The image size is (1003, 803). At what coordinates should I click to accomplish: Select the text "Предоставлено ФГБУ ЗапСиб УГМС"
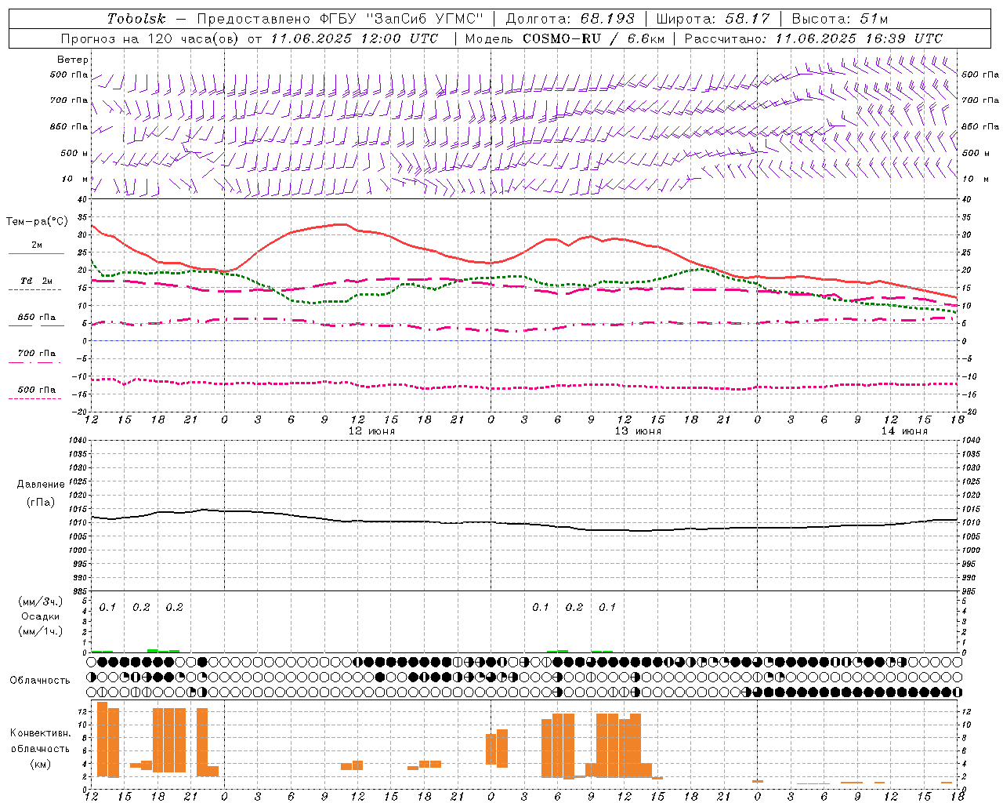click(x=340, y=19)
